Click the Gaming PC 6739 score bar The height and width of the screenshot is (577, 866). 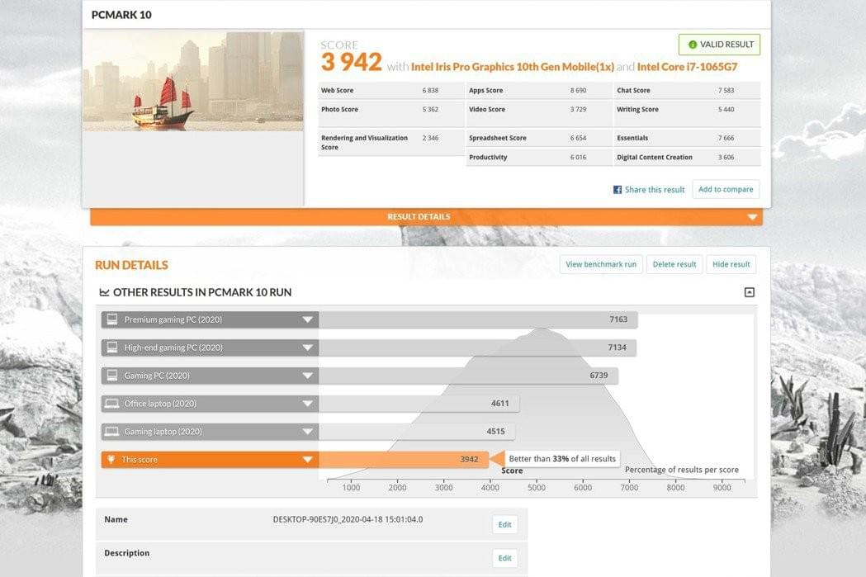point(468,376)
